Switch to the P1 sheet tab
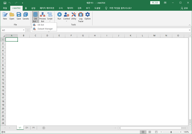Image resolution: width=192 pixels, height=134 pixels. [34, 127]
